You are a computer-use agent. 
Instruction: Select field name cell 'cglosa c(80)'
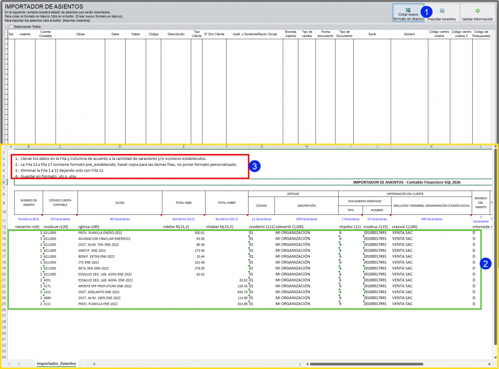click(120, 227)
